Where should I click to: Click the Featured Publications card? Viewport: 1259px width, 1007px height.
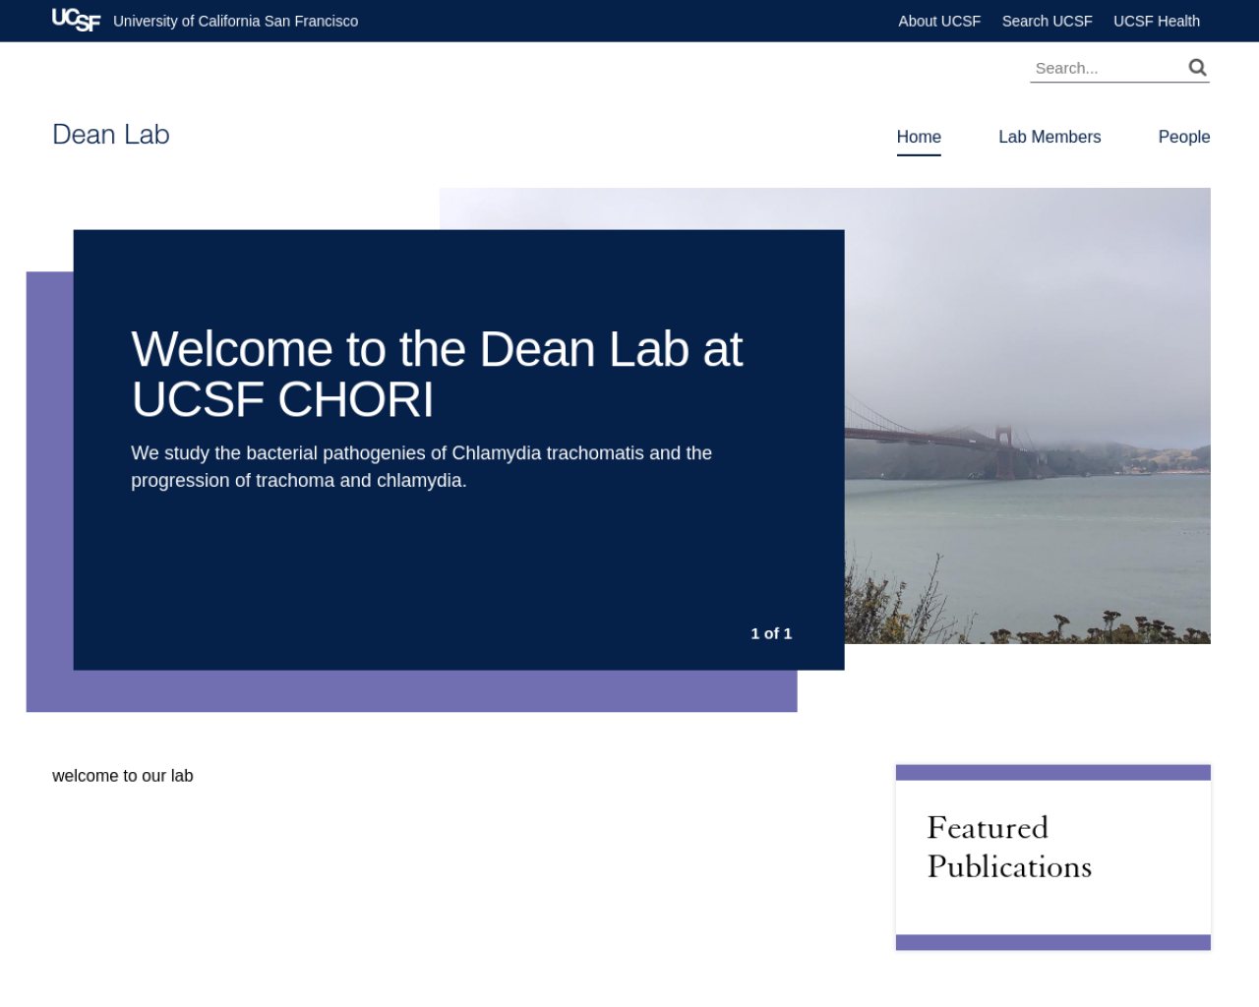point(1052,857)
